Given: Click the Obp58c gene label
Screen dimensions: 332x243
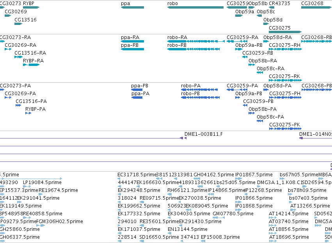Looking at the screenshot, I should click(266, 11).
